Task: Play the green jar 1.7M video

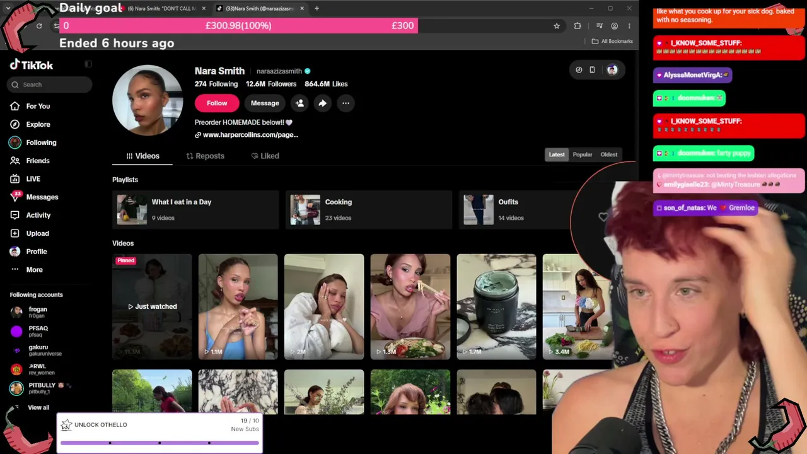Action: [496, 306]
